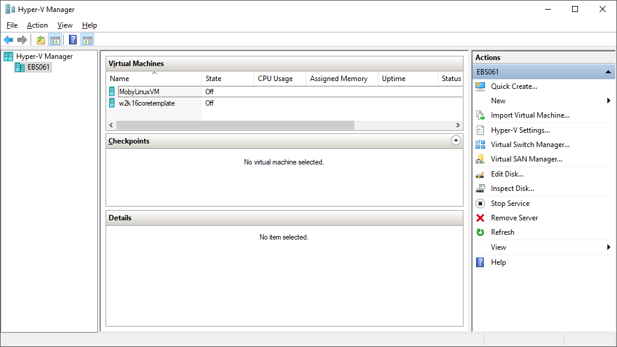This screenshot has width=617, height=347.
Task: Click the Up one level folder icon
Action: [x=41, y=40]
